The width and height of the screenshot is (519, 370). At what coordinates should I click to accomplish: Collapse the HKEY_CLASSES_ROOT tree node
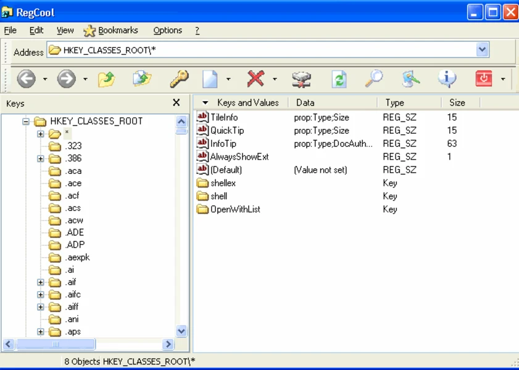[26, 121]
